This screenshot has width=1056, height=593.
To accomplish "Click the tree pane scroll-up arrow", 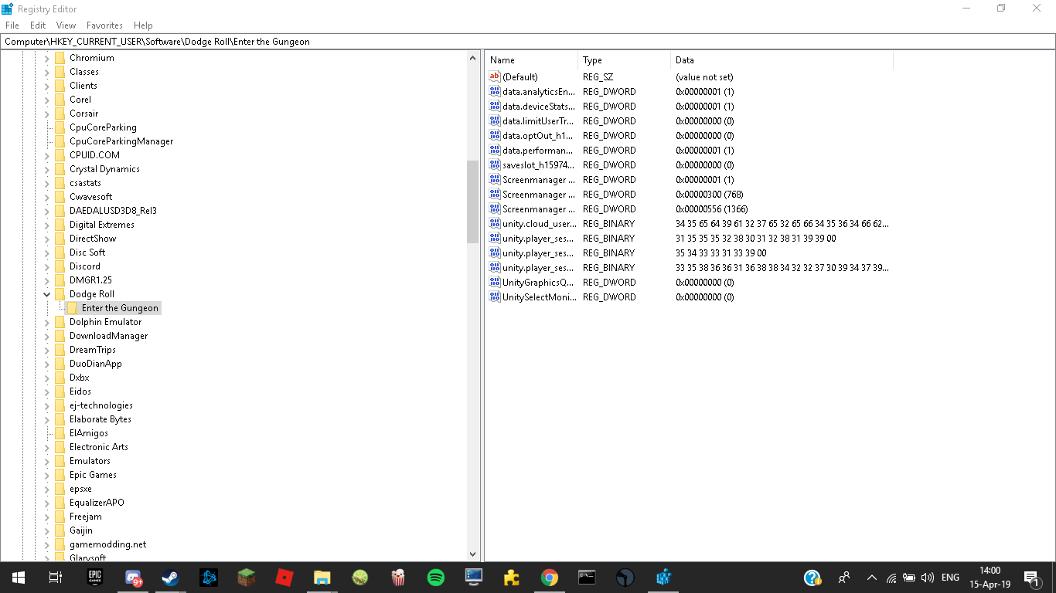I will 473,58.
